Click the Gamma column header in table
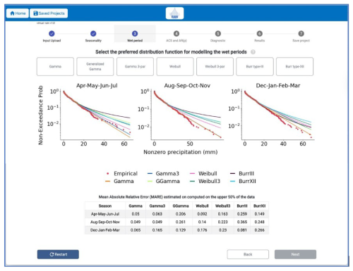The height and width of the screenshot is (271, 353). pyautogui.click(x=136, y=206)
